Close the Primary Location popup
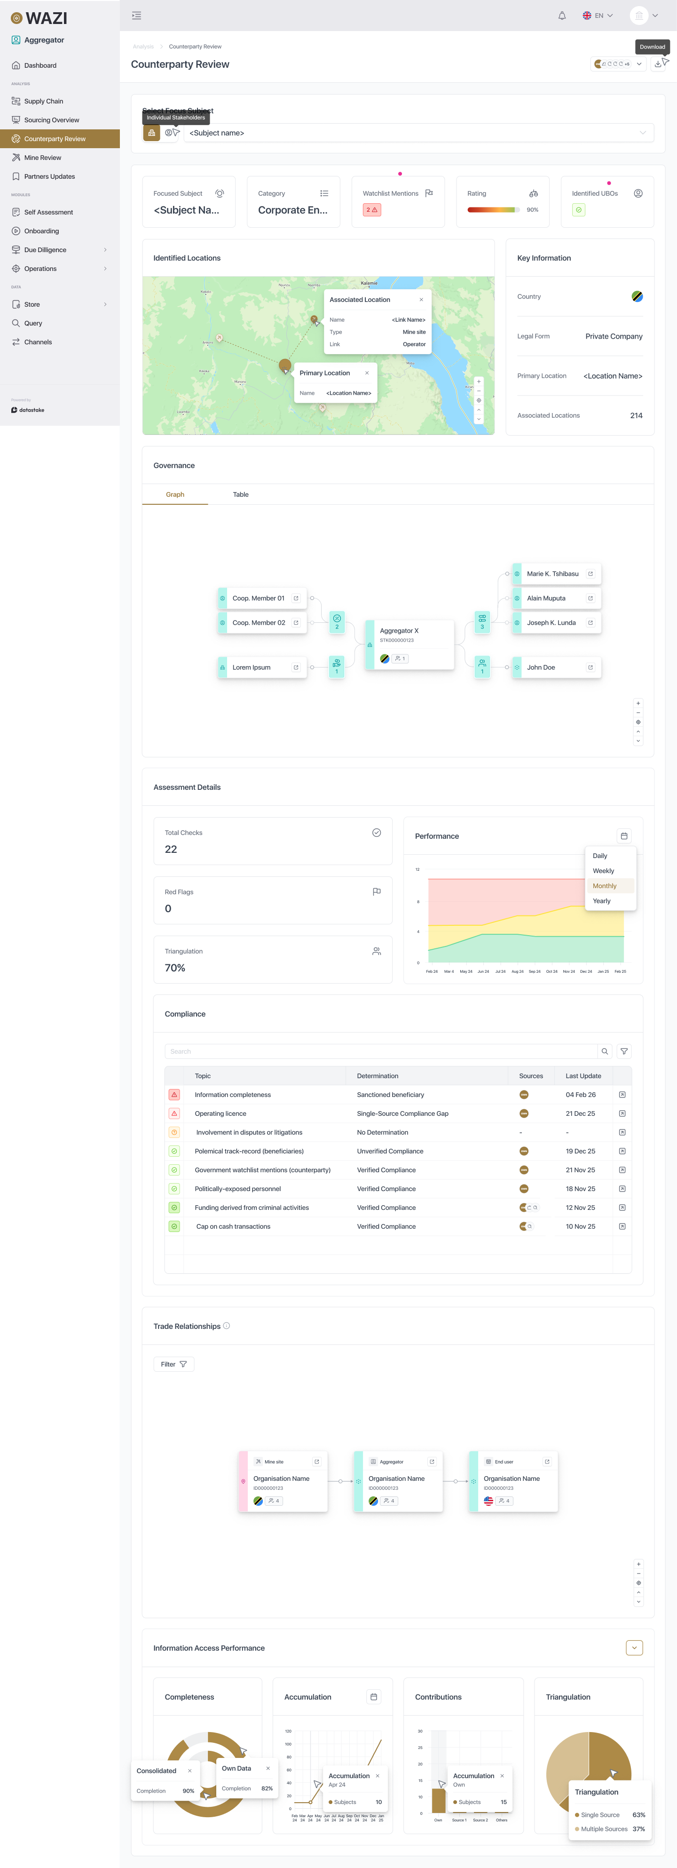Viewport: 677px width, 1868px height. pyautogui.click(x=367, y=373)
